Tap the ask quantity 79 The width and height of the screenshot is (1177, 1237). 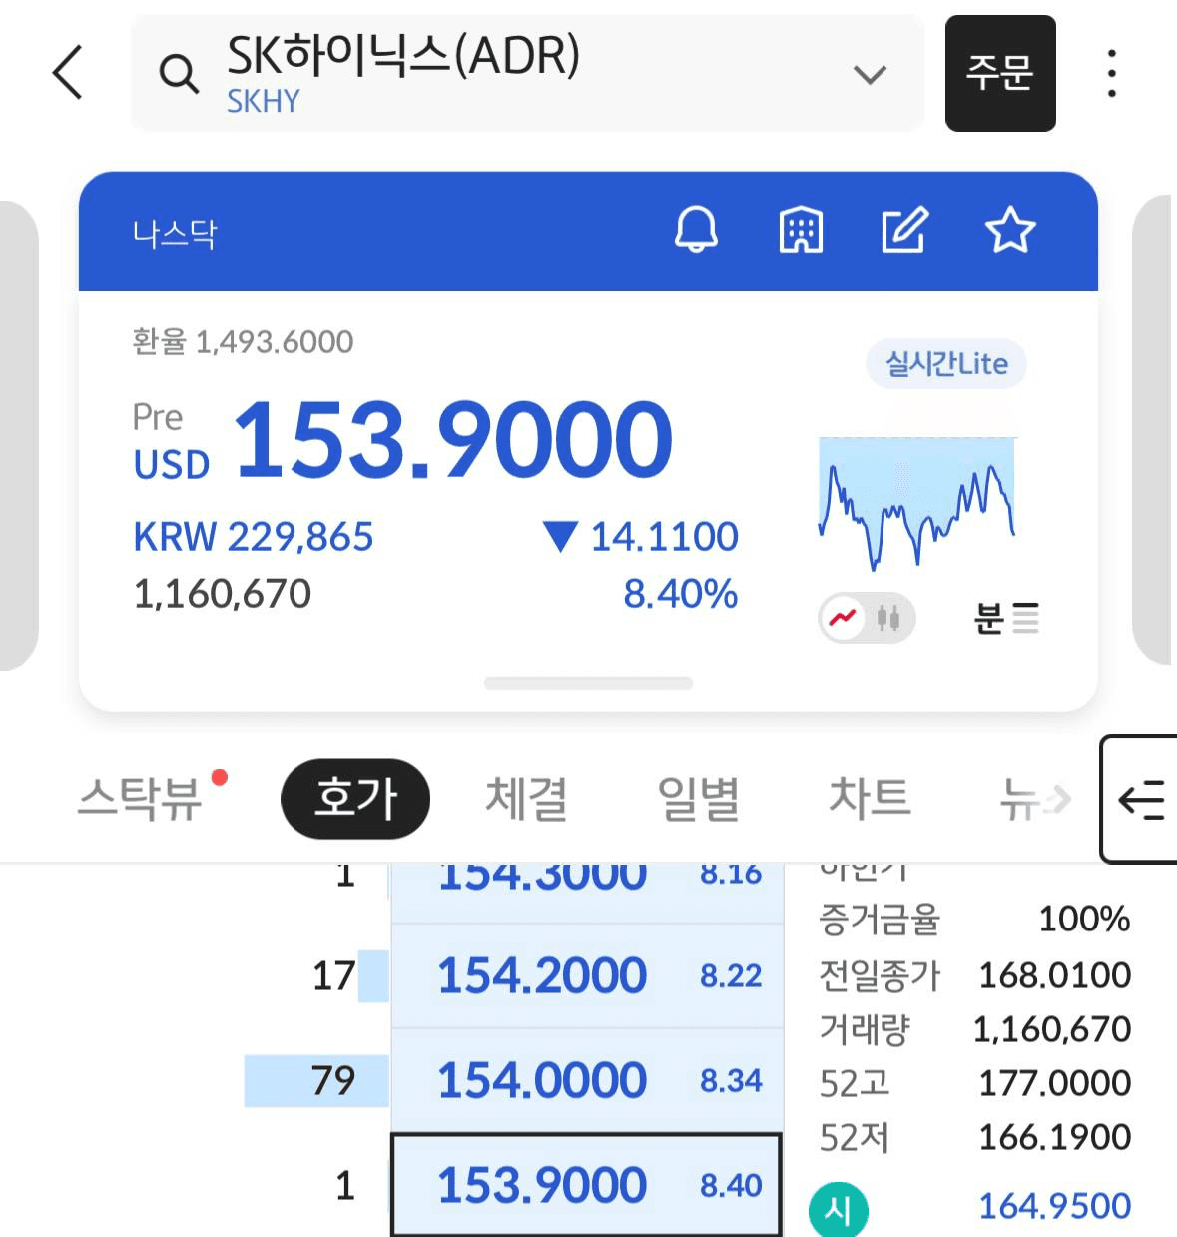coord(333,1080)
